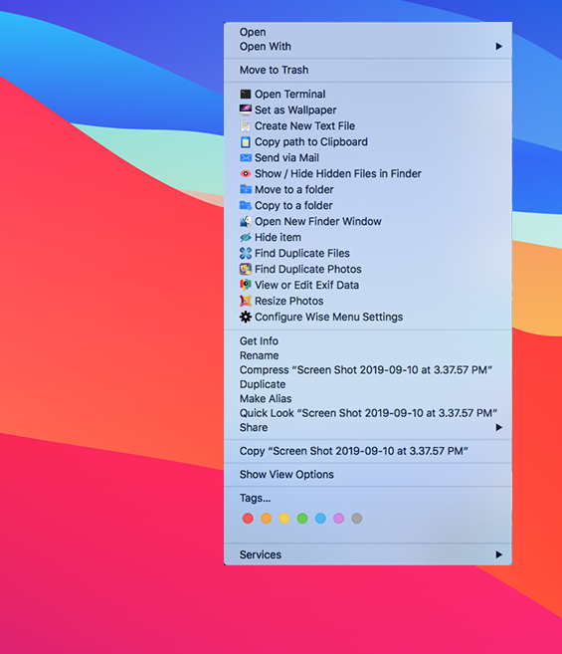Viewport: 562px width, 654px height.
Task: Click the Find Duplicate Photos icon
Action: point(246,269)
